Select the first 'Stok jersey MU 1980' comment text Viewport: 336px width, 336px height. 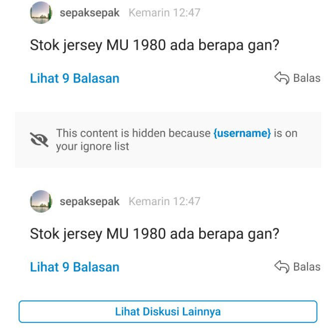(x=154, y=45)
